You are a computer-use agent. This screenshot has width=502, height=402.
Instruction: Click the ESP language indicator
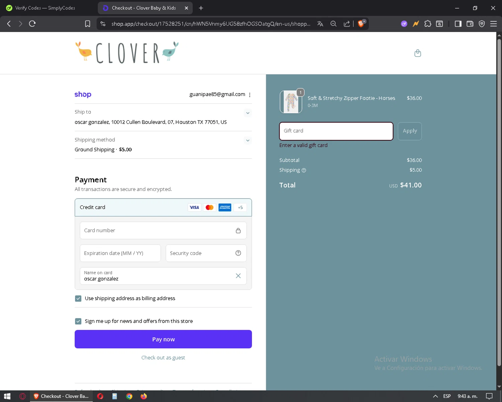coord(447,396)
